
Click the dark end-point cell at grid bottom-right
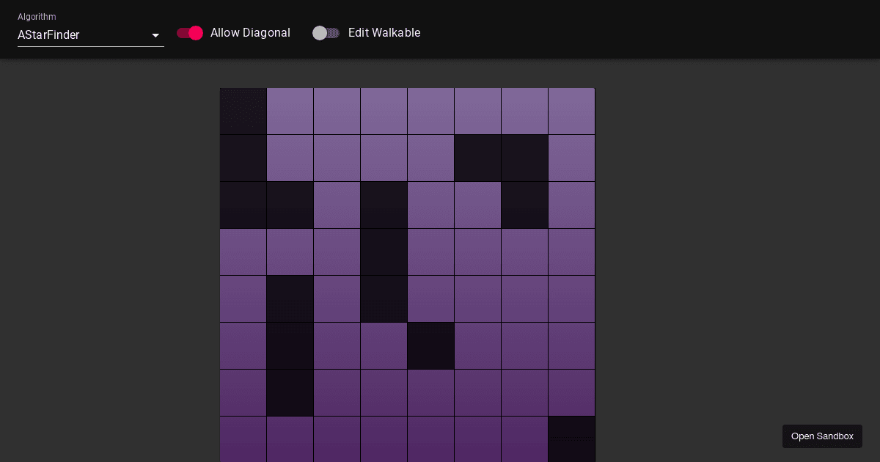(571, 439)
